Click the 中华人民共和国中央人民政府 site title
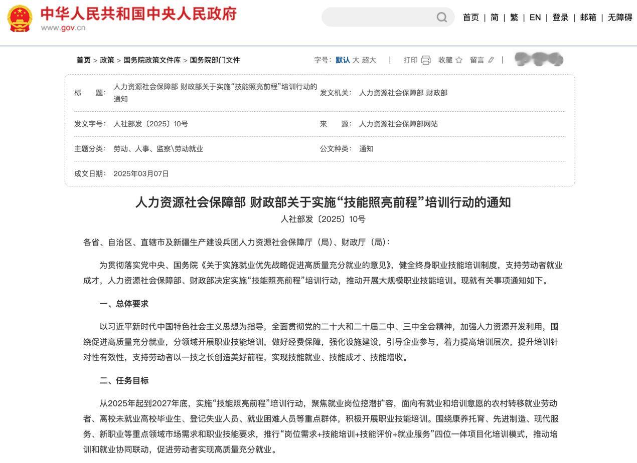637x463 pixels. [x=138, y=14]
